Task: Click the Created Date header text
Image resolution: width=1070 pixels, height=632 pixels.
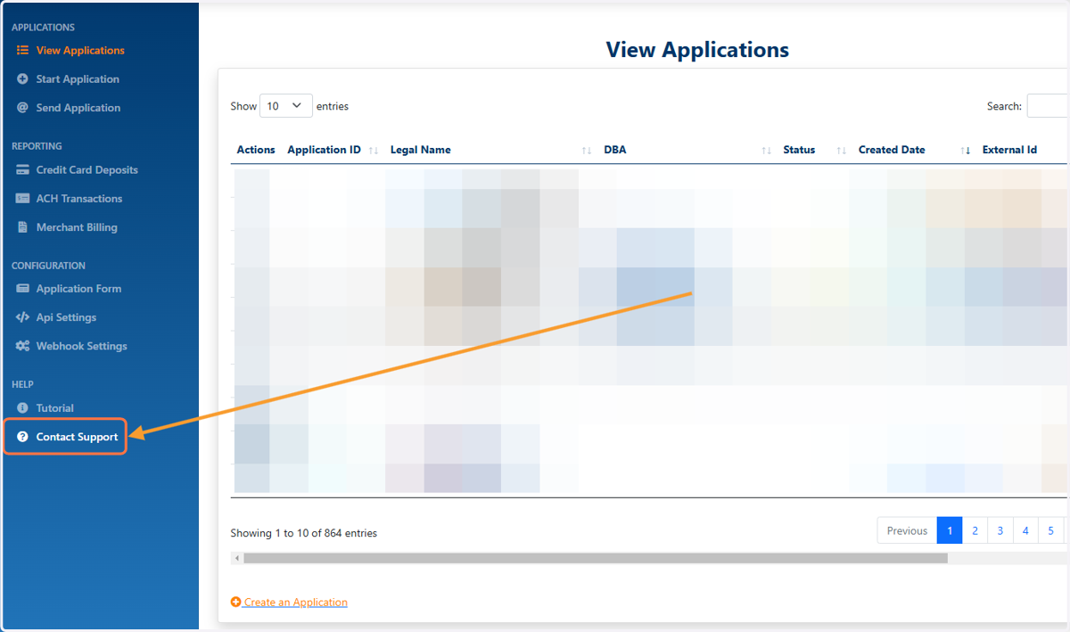Action: click(892, 151)
